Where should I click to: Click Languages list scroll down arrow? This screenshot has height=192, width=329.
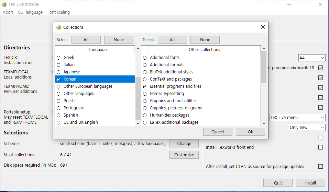click(138, 123)
